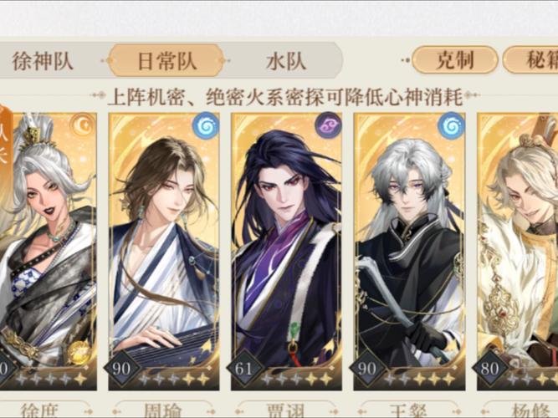Click the moon element icon on 徐庶's card
Screen dimensions: 558x418
pyautogui.click(x=82, y=125)
